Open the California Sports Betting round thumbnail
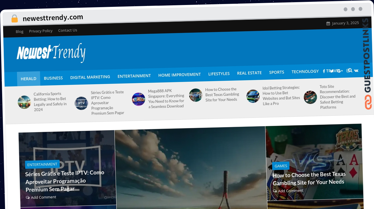 coord(24,102)
